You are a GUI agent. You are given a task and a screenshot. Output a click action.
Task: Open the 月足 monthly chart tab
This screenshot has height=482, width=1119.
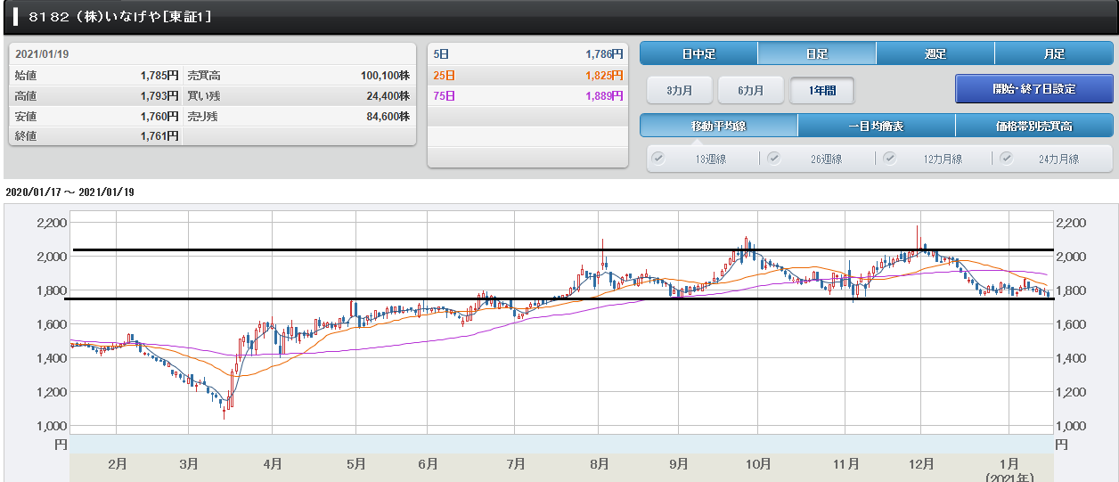[1054, 53]
